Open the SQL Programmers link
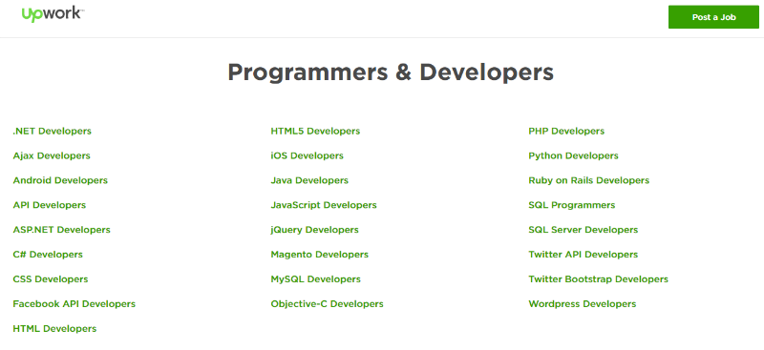This screenshot has width=764, height=350. pos(571,205)
